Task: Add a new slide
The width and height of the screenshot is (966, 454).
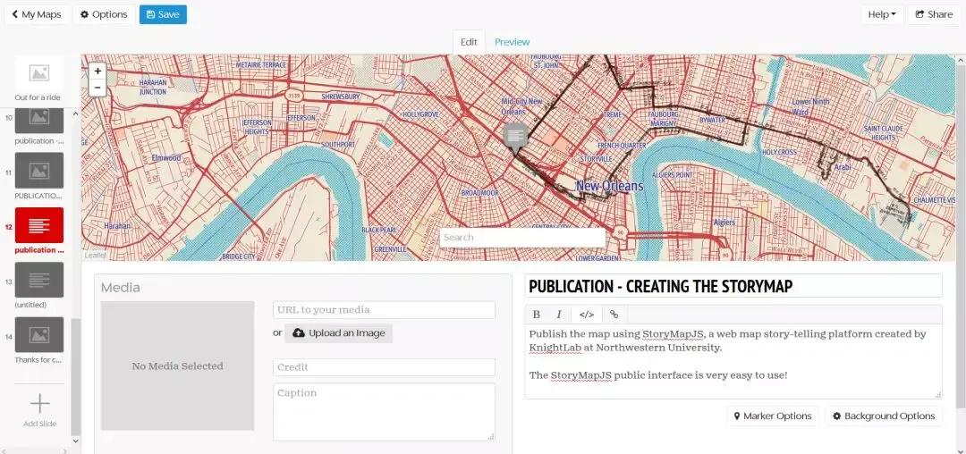Action: pos(39,410)
